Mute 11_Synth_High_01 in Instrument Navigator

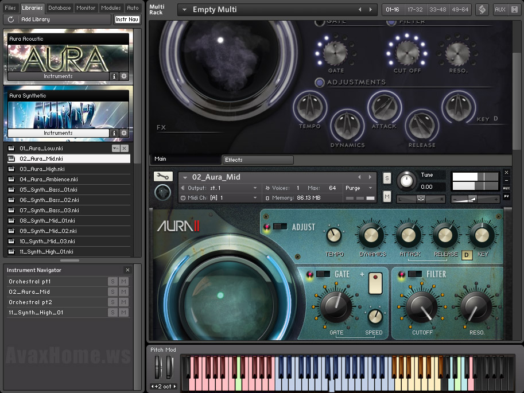123,313
